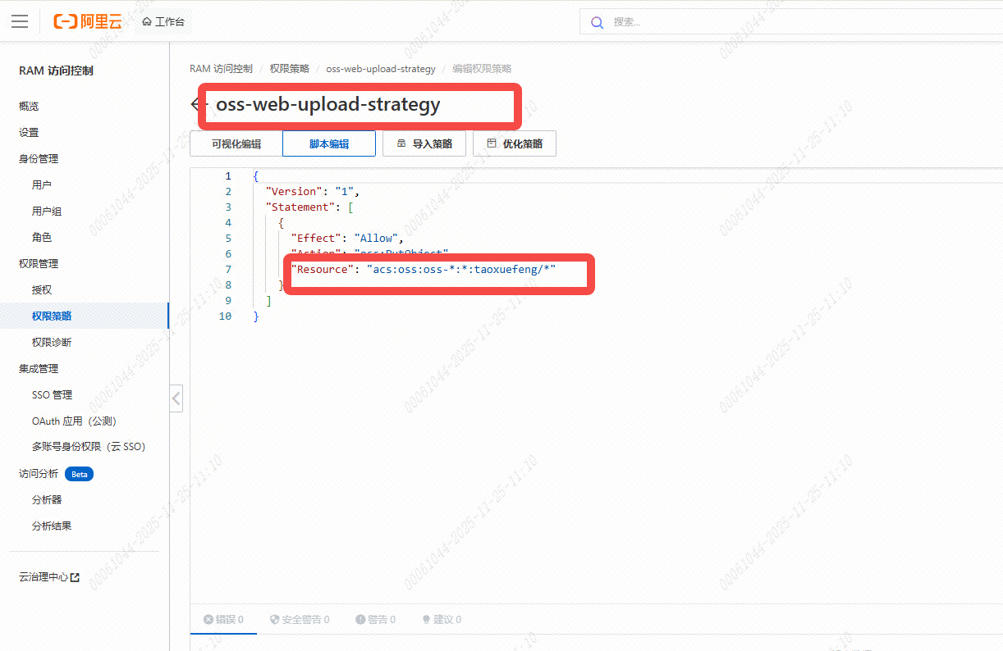Click the back arrow beside policy name

point(195,104)
